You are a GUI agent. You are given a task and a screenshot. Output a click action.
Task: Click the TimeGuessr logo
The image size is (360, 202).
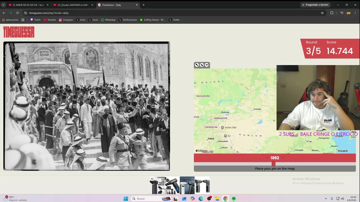[19, 32]
